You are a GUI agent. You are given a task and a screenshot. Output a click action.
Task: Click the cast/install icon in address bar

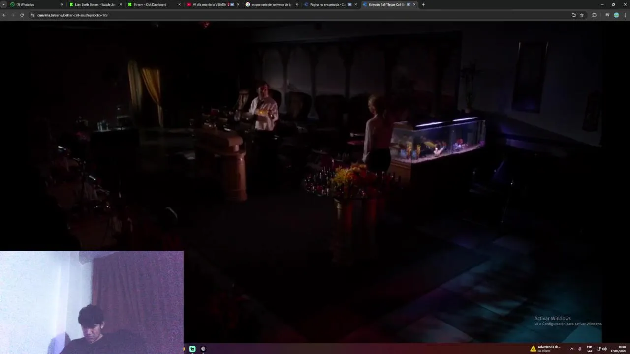573,15
